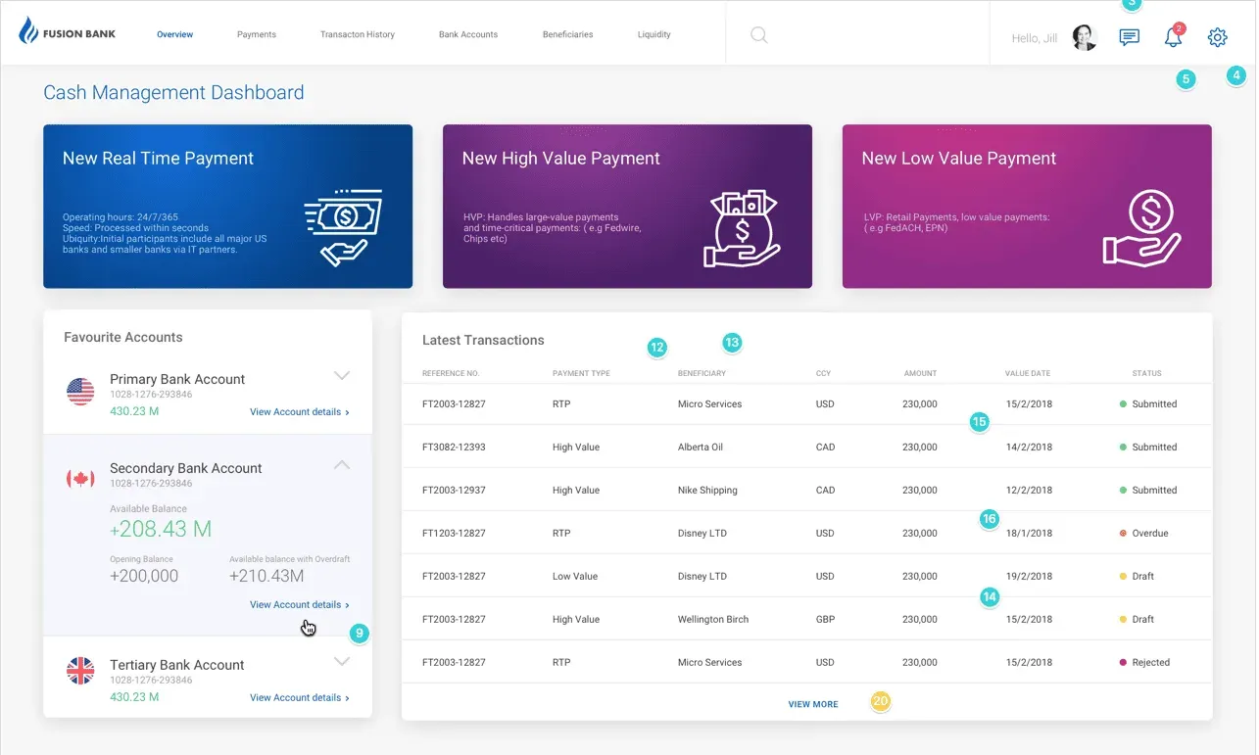Select reference FT3082-12393
Image resolution: width=1259 pixels, height=755 pixels.
click(454, 448)
